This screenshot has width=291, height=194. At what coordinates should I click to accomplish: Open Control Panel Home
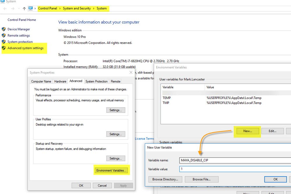(x=22, y=20)
